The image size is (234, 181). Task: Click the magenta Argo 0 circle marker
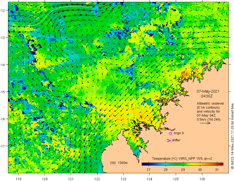(170, 133)
